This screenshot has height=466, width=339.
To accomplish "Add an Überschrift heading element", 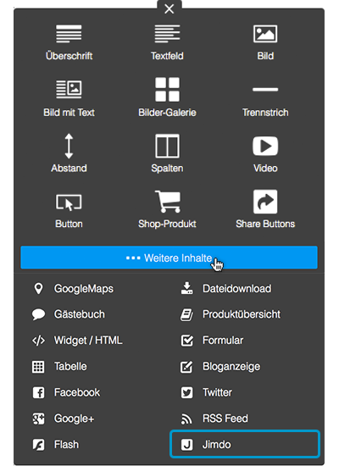I will 69,42.
